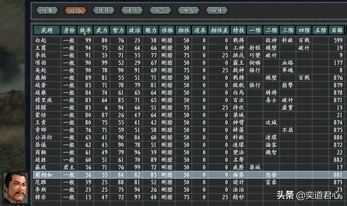Click the 五階 column header
The width and height of the screenshot is (347, 206).
point(320,30)
